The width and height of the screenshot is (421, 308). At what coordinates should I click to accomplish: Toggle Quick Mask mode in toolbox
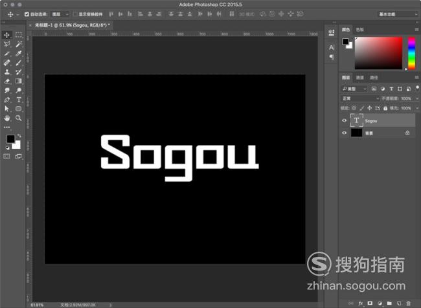click(7, 156)
